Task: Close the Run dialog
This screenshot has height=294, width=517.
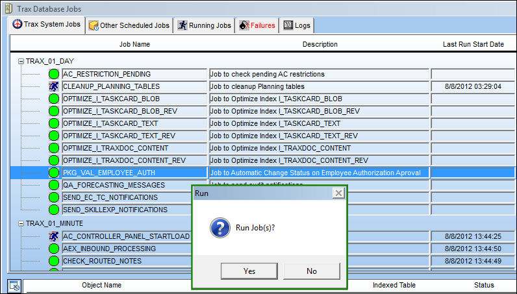Action: click(x=338, y=193)
